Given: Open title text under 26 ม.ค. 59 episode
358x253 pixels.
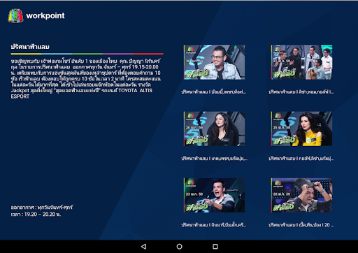Looking at the screenshot, I should [214, 159].
